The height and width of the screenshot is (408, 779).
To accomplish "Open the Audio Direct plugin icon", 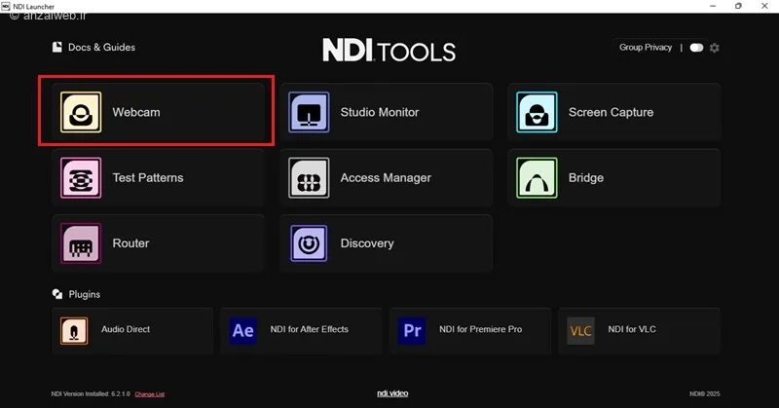I will click(x=74, y=331).
